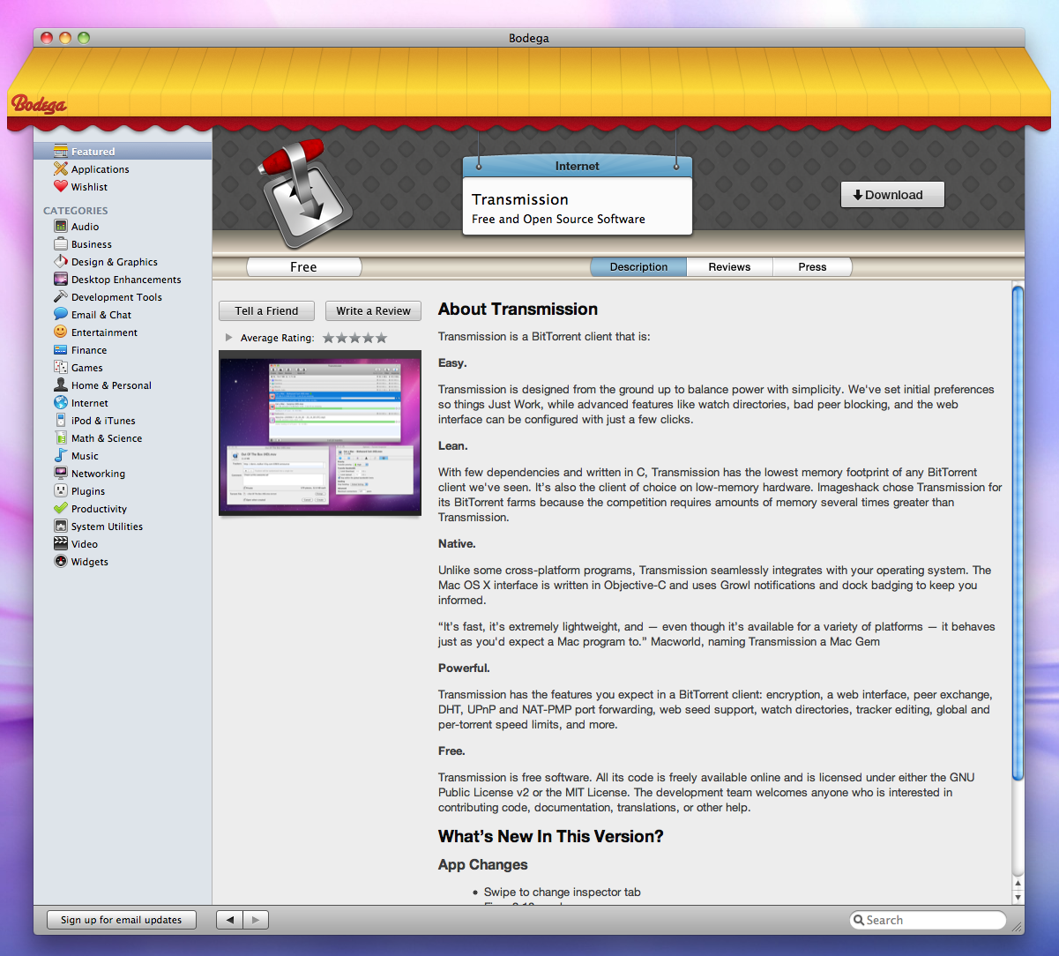Open the Wishlist label

90,187
